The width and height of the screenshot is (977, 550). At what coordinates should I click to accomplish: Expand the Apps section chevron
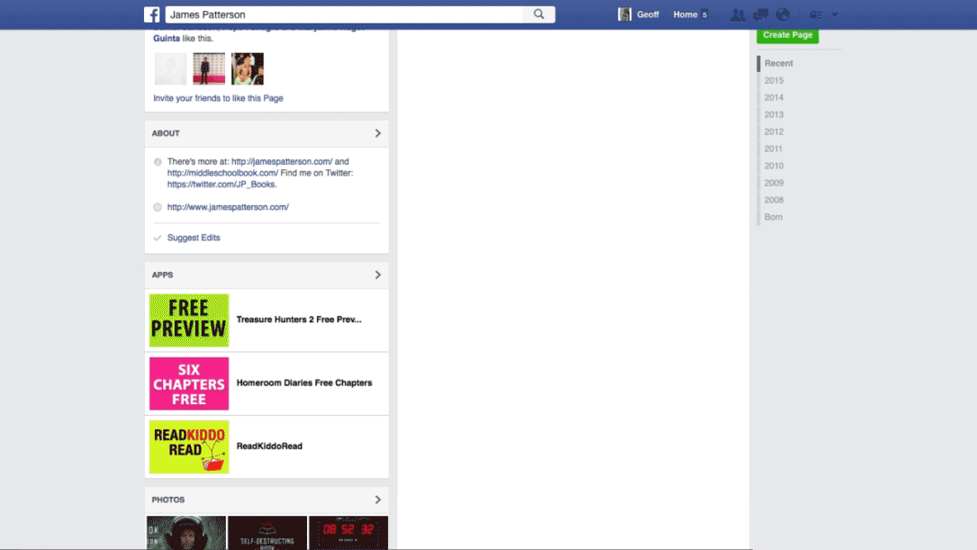click(x=377, y=275)
